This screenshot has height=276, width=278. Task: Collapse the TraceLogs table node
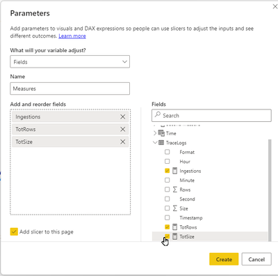(155, 143)
